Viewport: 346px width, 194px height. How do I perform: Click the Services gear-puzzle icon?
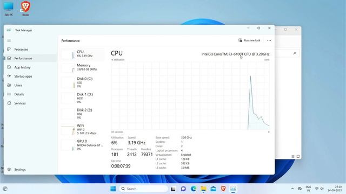[9, 103]
